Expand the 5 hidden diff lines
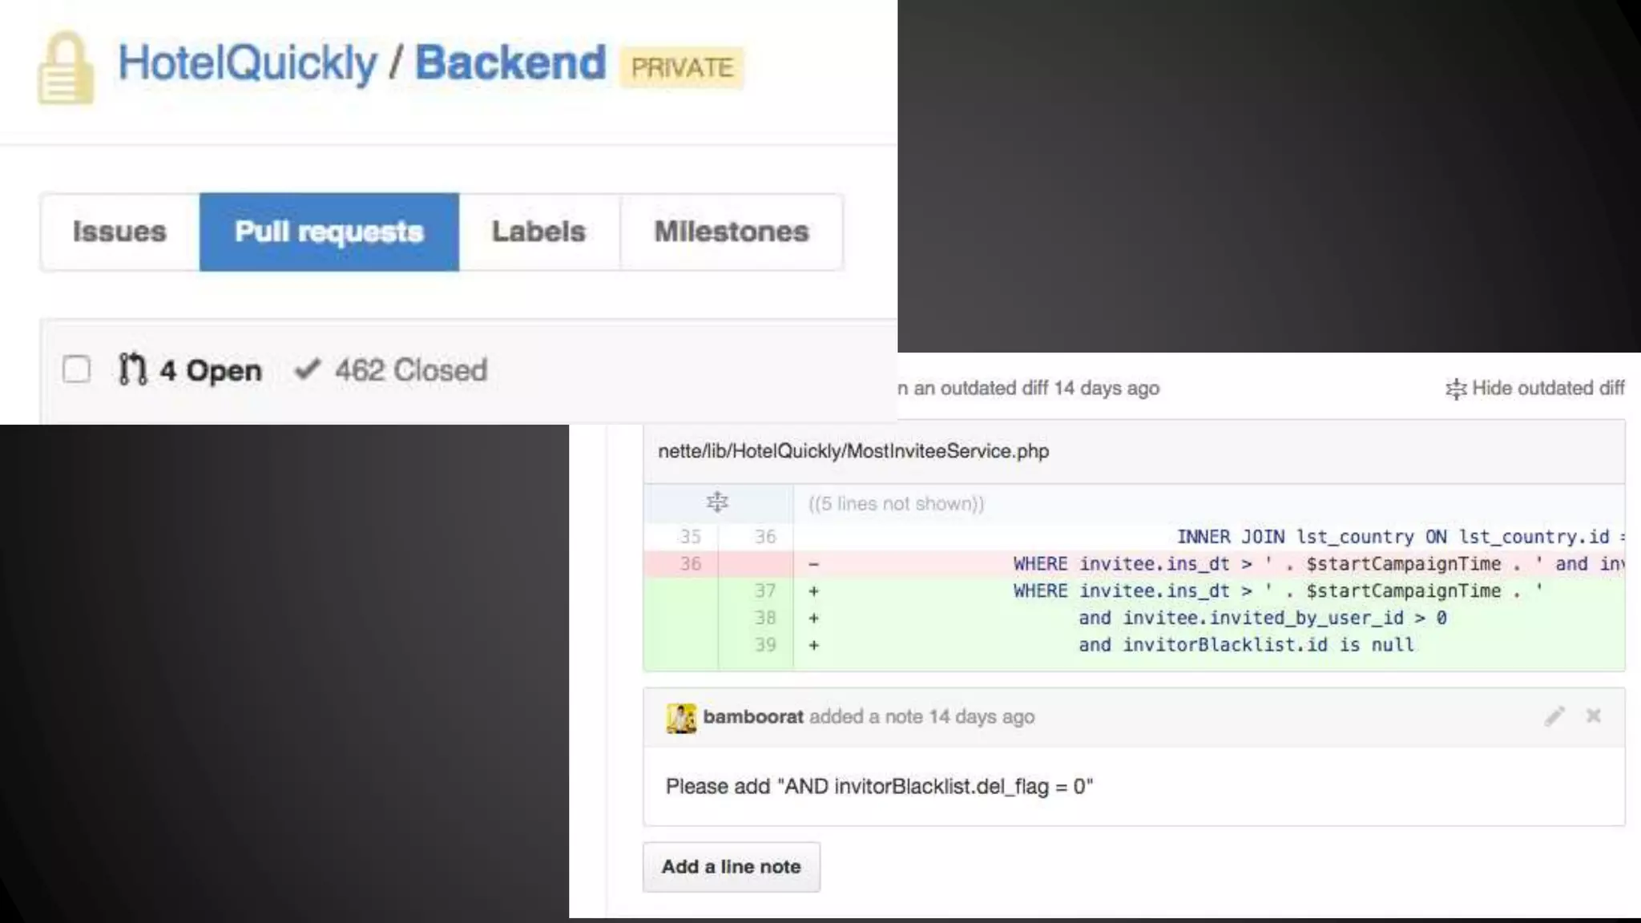This screenshot has width=1641, height=923. tap(717, 502)
